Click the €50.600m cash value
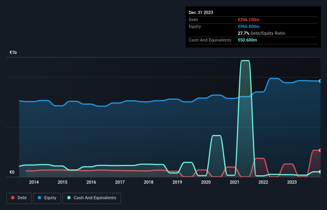 pos(247,40)
